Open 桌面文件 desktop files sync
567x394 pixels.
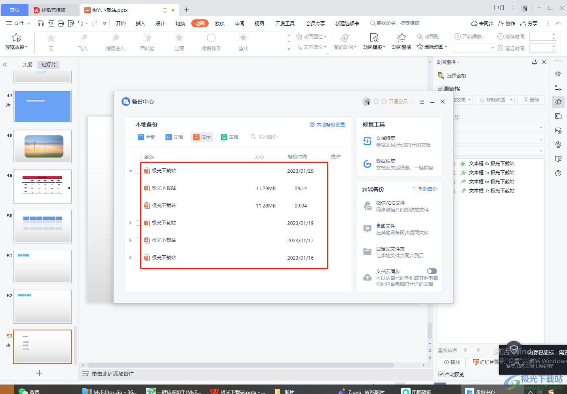pyautogui.click(x=399, y=229)
